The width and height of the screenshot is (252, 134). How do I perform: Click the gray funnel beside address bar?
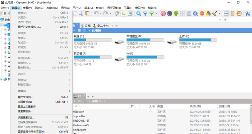(225, 20)
